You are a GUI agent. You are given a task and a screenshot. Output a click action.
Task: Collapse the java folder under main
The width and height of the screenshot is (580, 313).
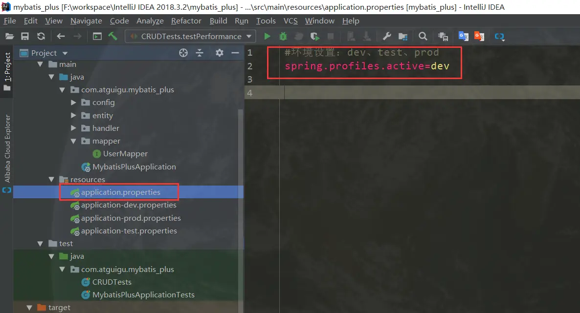pos(51,77)
